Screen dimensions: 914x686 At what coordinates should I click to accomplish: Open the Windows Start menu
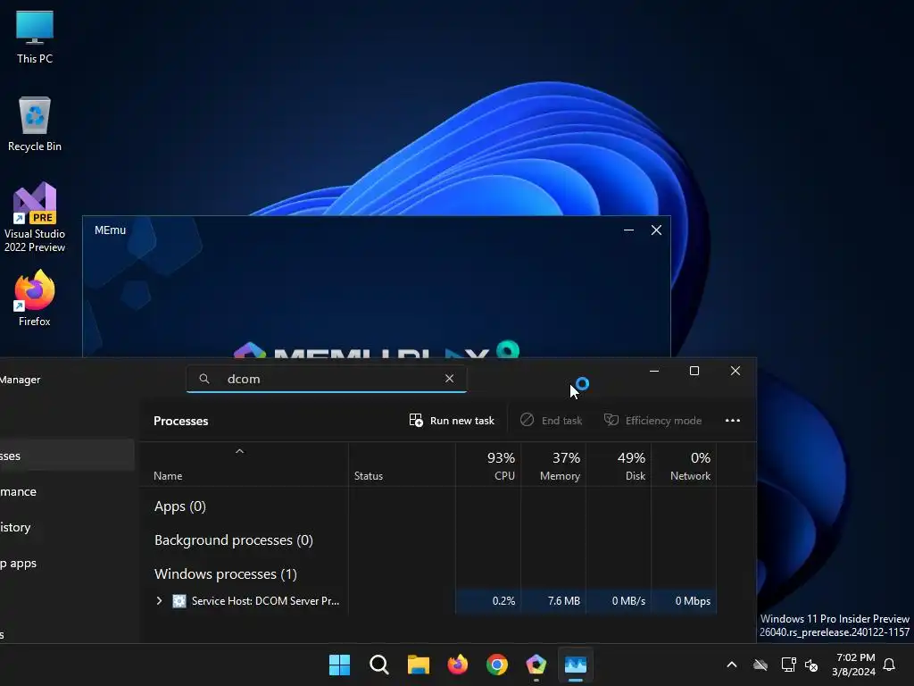339,665
